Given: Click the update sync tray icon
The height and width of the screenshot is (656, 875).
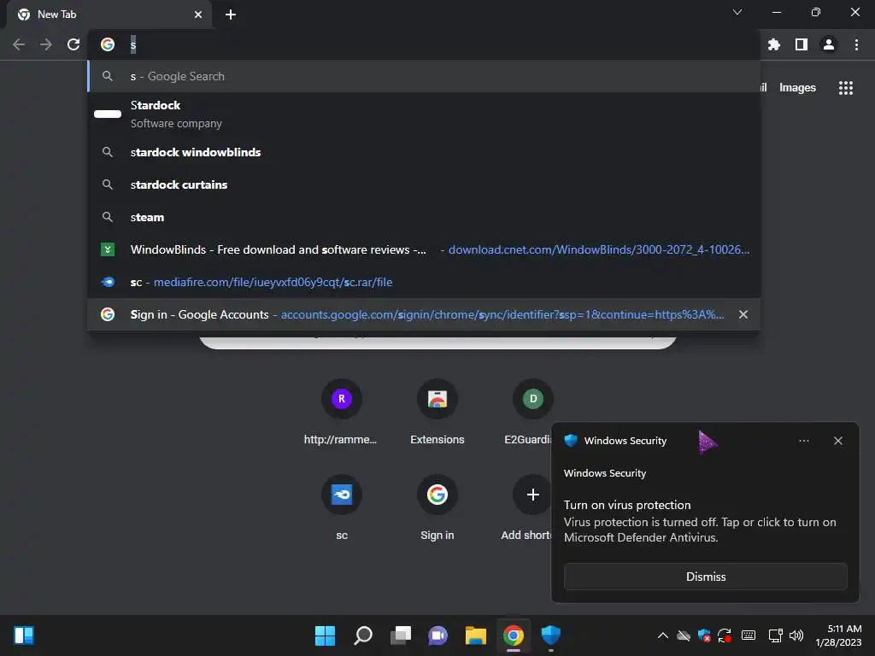Looking at the screenshot, I should point(725,635).
